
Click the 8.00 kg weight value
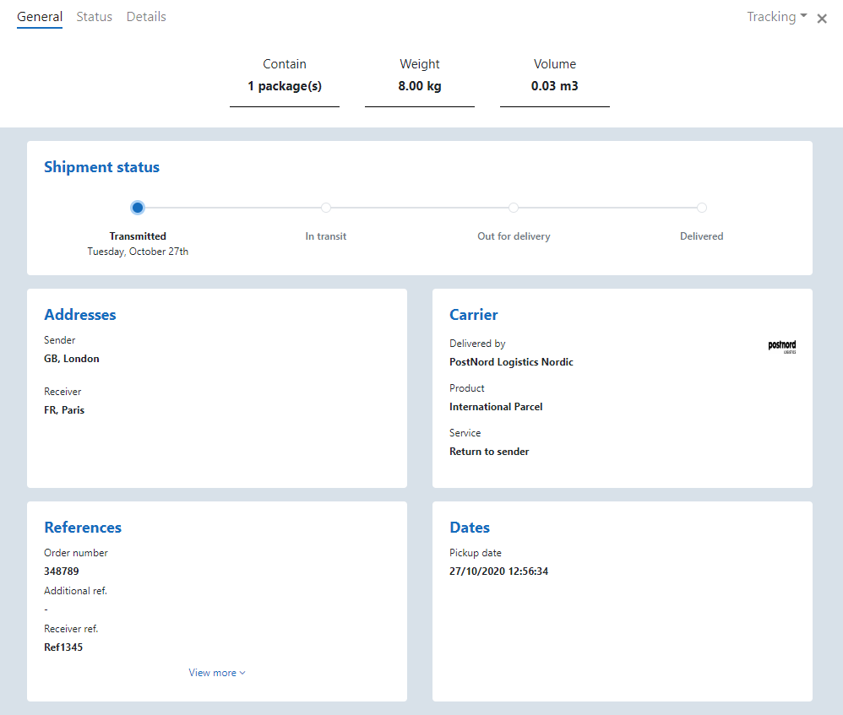tap(420, 86)
